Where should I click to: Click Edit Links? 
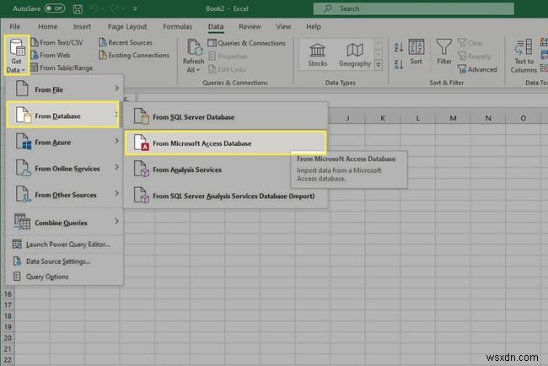(227, 69)
